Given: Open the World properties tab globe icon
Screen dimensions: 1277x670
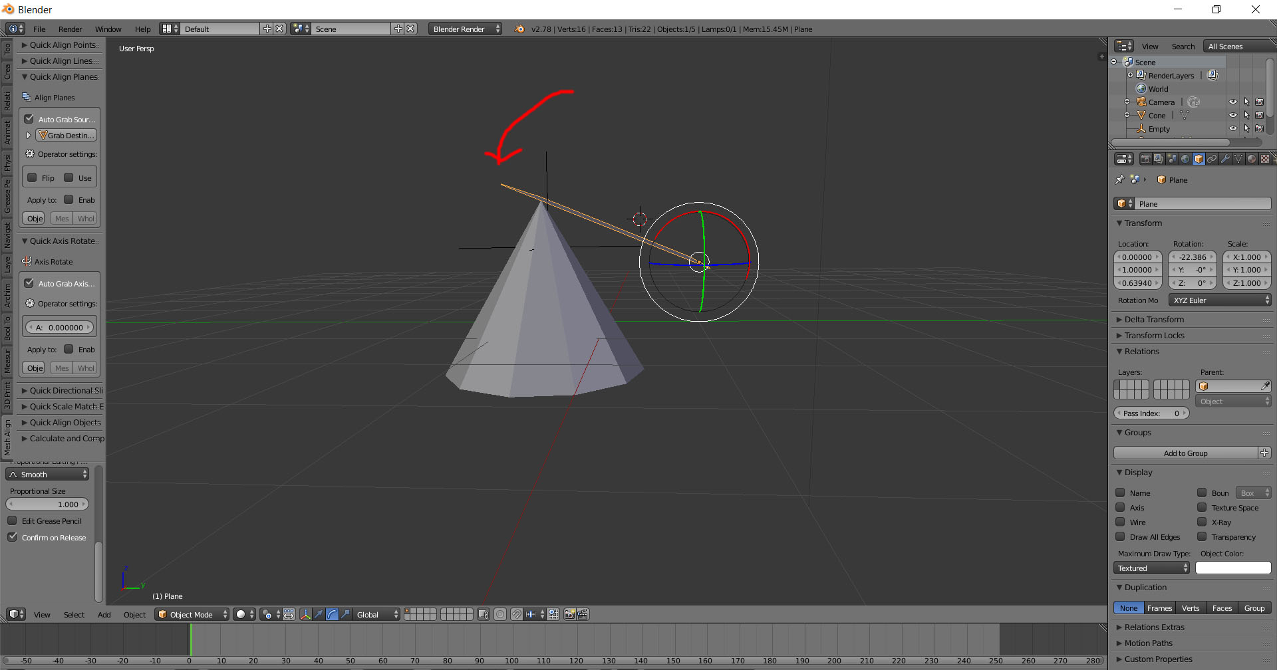Looking at the screenshot, I should (1185, 159).
